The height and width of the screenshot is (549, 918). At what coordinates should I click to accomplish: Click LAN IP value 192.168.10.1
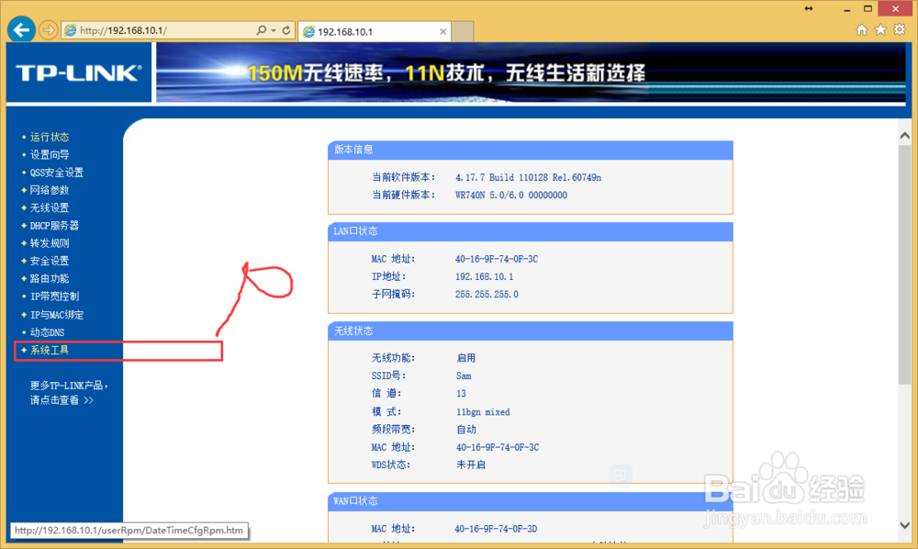click(484, 276)
